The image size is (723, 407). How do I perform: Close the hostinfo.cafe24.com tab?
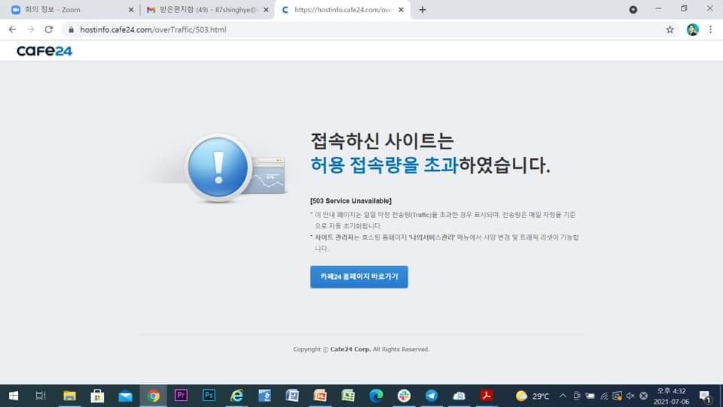pyautogui.click(x=401, y=10)
